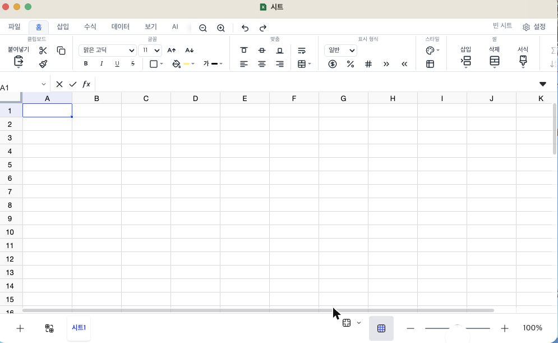Expand the formula bar with triangle arrow
558x343 pixels.
[x=543, y=84]
